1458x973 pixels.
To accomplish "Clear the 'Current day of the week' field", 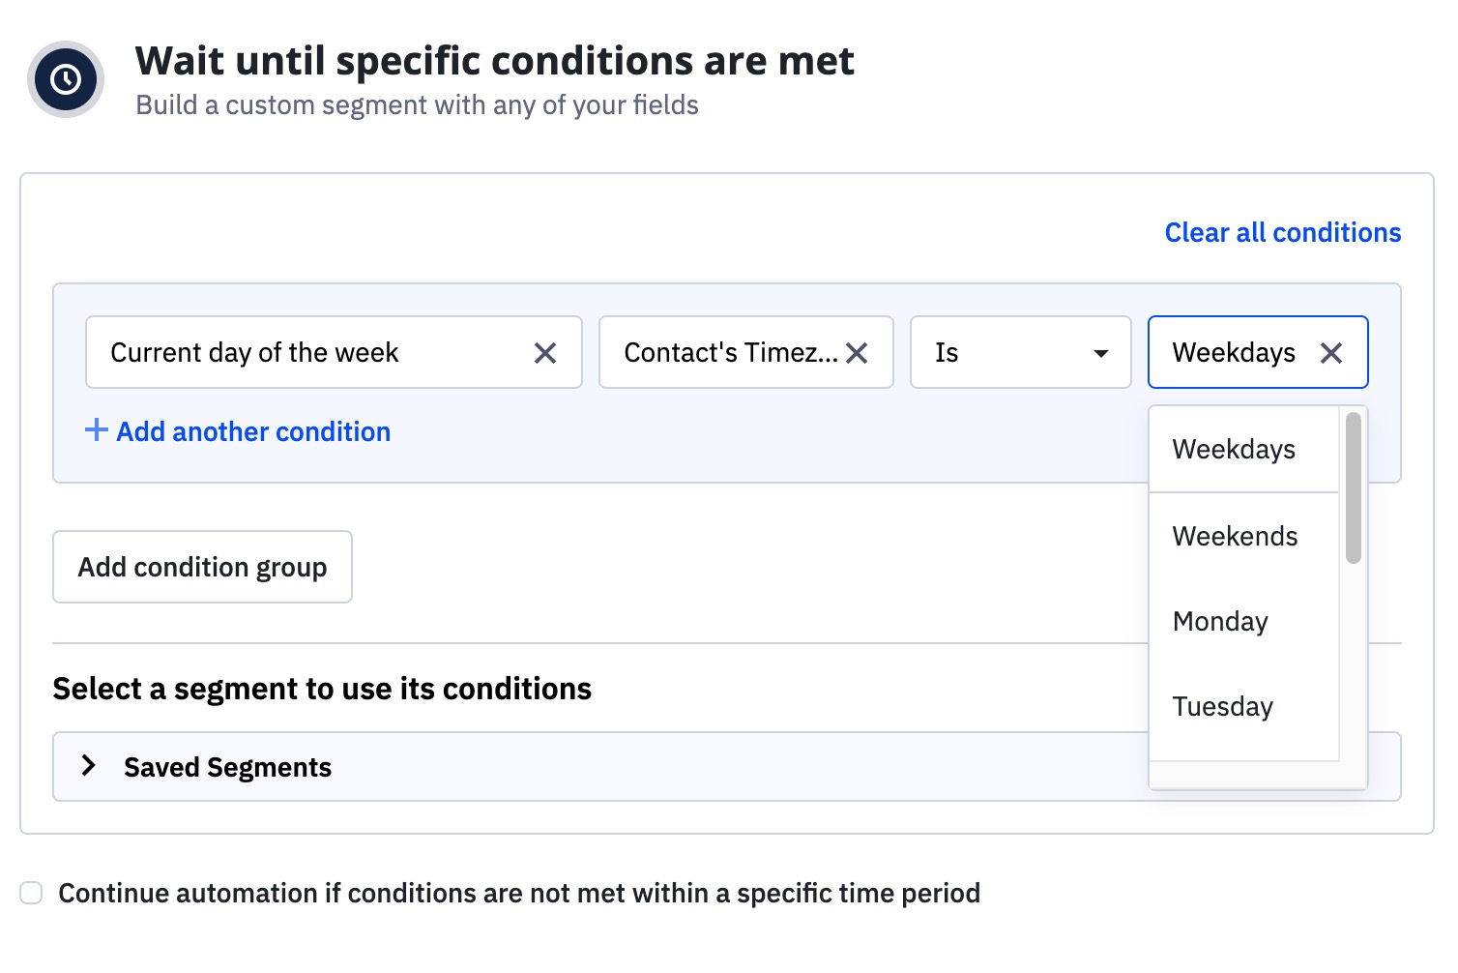I will (545, 353).
